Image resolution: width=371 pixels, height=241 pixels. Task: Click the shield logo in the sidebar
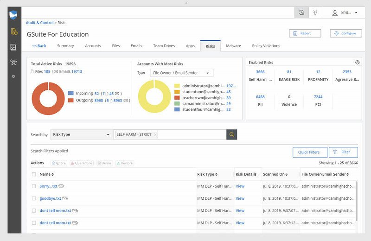click(x=13, y=15)
